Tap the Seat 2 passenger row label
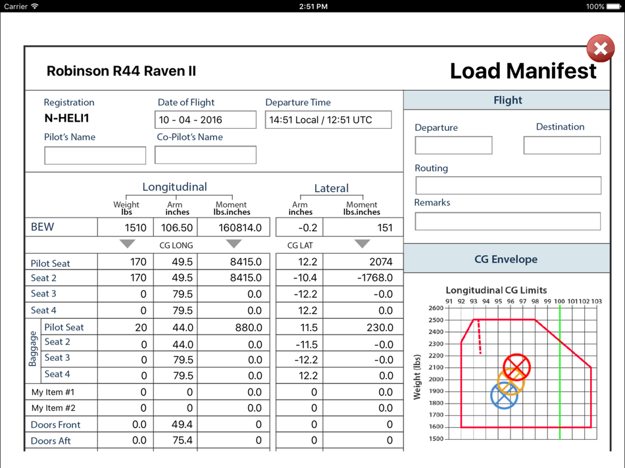625x468 pixels. tap(43, 278)
